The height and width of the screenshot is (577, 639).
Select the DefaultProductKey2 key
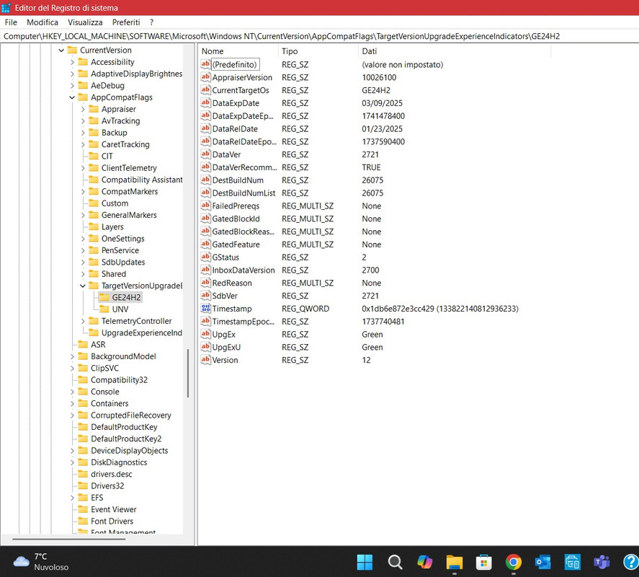(x=126, y=439)
